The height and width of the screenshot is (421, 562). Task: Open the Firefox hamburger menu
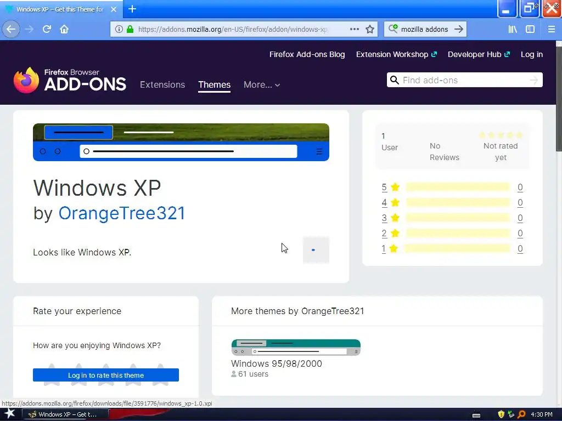551,29
